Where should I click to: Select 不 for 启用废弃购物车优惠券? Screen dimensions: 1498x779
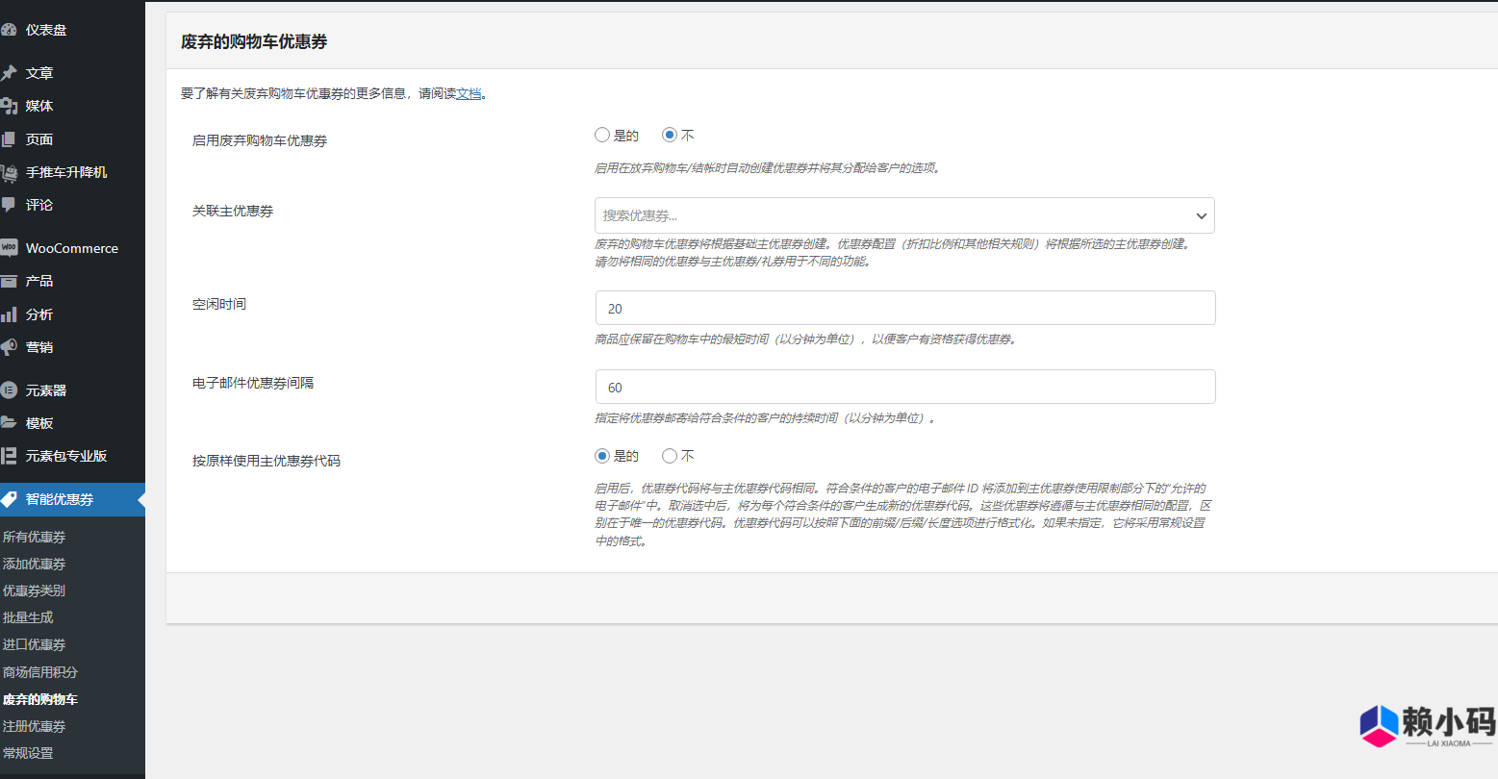click(670, 136)
